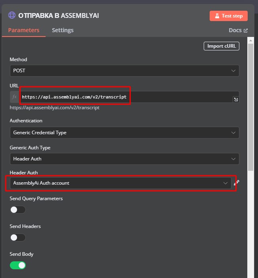Open the Method dropdown showing POST
This screenshot has height=278, width=258.
124,71
